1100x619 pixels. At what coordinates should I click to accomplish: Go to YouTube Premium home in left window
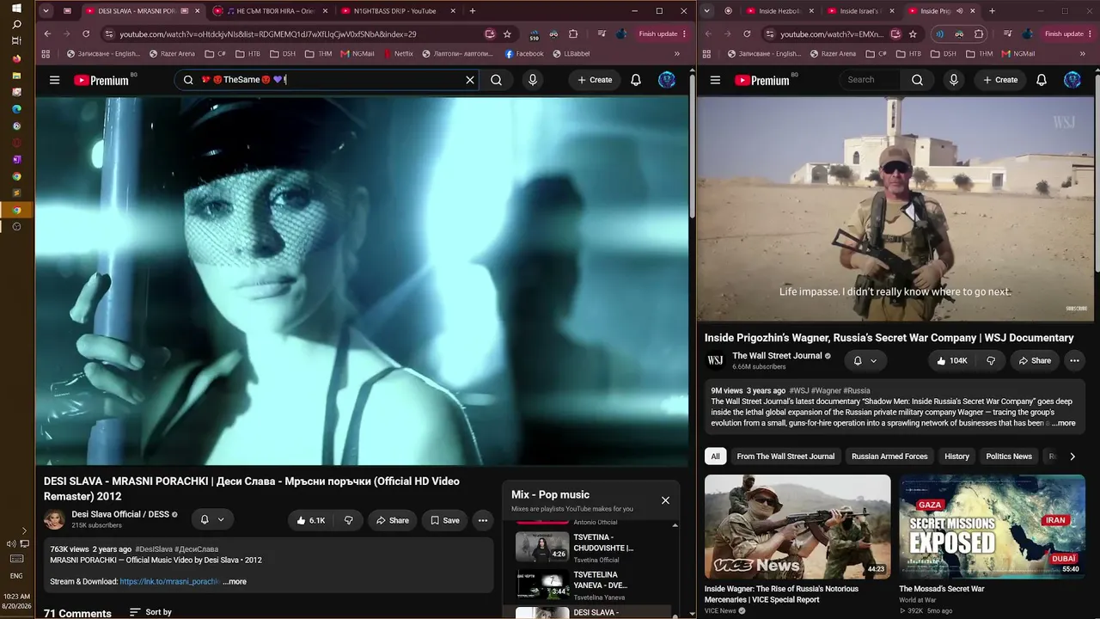point(101,80)
